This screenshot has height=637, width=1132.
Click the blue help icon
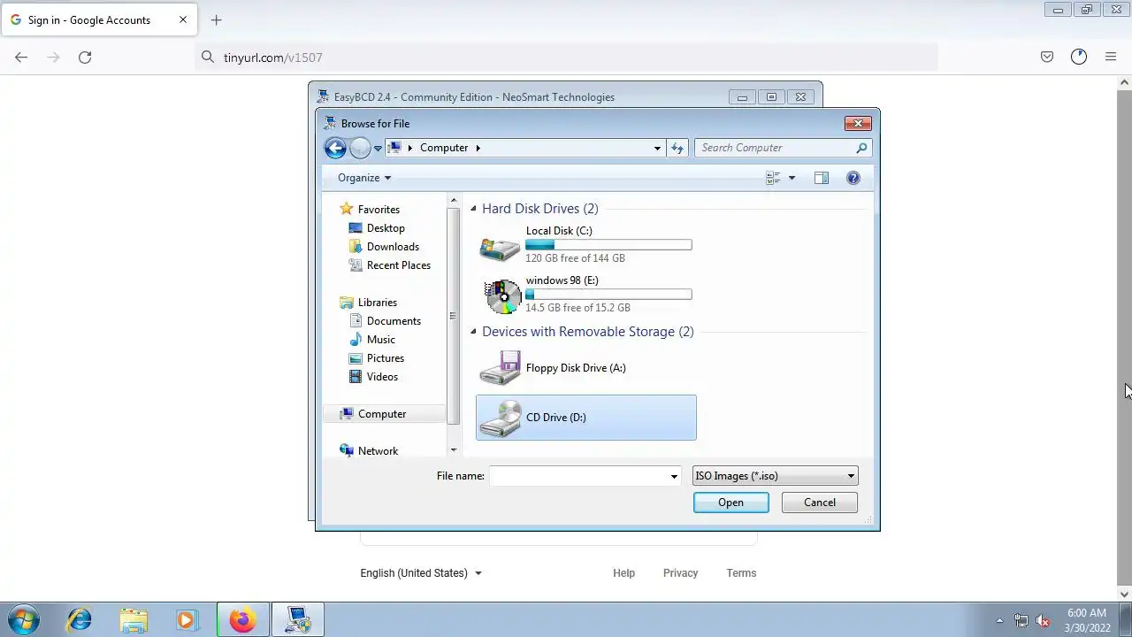(x=853, y=178)
